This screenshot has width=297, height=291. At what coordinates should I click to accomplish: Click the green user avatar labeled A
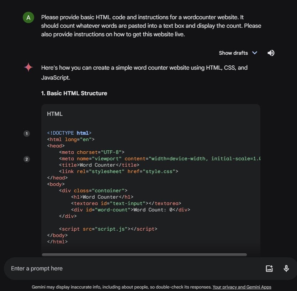28,17
